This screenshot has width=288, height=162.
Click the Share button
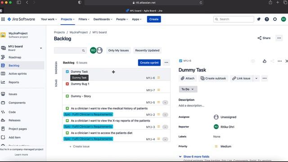(x=264, y=38)
